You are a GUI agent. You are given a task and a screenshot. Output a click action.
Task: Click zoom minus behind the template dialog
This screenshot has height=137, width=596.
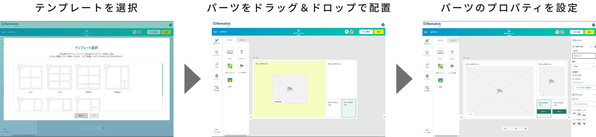point(83,128)
